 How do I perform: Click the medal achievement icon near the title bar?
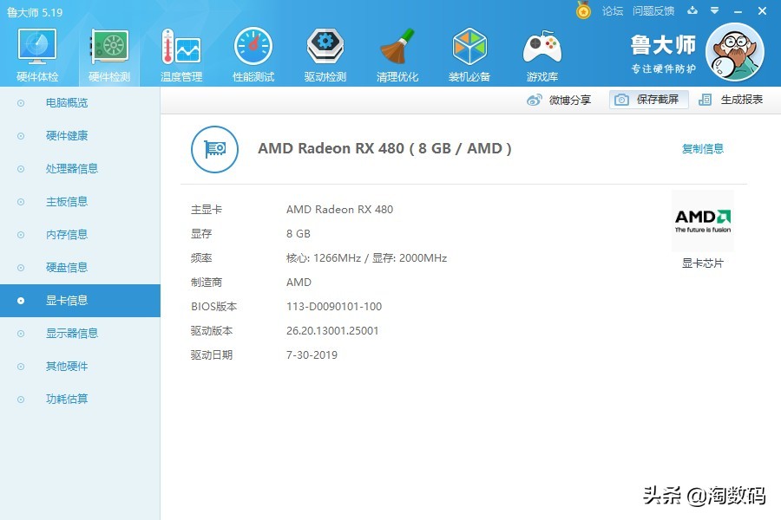pyautogui.click(x=582, y=11)
